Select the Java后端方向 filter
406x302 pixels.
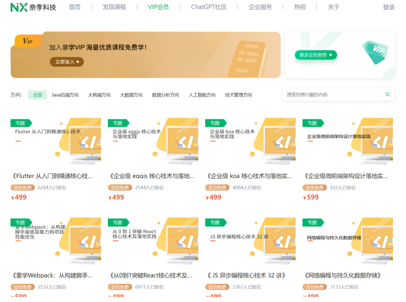click(x=65, y=95)
